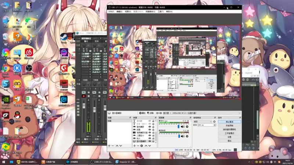Click the 启动虚拟摄像机 virtual camera button
The height and width of the screenshot is (165, 294).
coord(229,129)
